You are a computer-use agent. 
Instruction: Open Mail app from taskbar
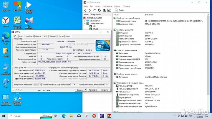(x=79, y=116)
